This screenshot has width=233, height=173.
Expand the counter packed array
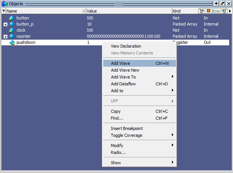5,37
